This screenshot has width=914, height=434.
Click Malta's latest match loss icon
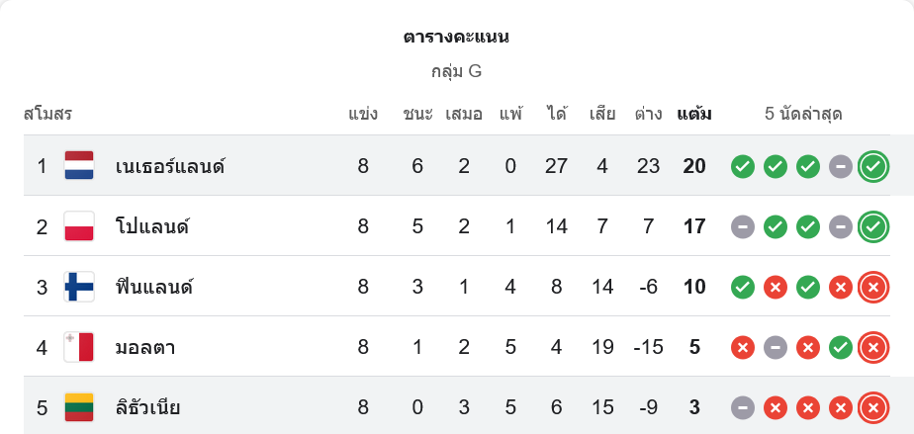click(872, 347)
